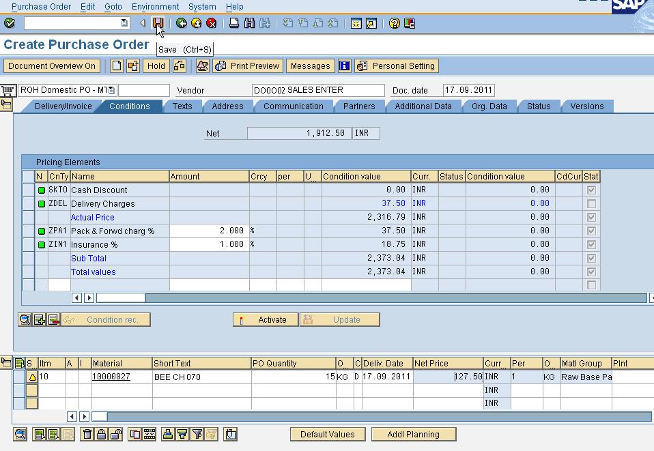Image resolution: width=654 pixels, height=451 pixels.
Task: Click the Default Values button
Action: 326,434
